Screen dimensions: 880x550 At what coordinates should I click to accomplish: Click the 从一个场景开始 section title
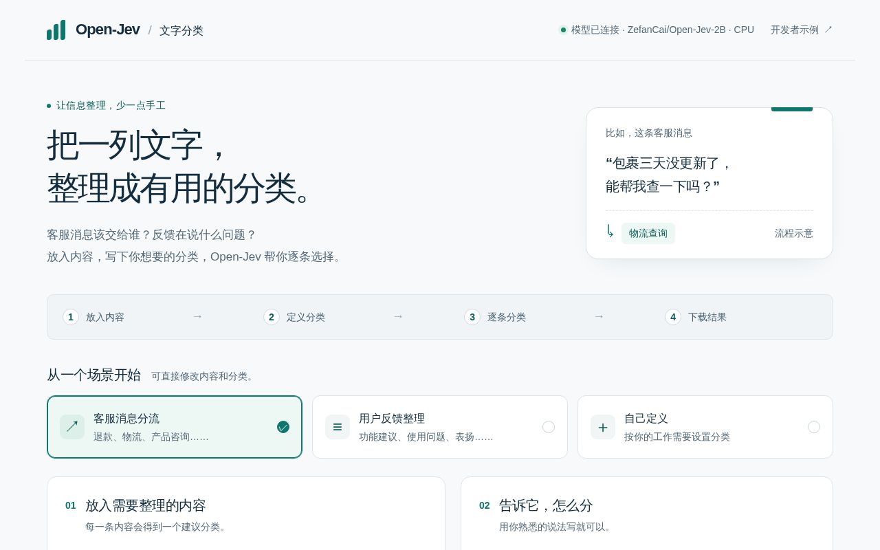pos(94,375)
